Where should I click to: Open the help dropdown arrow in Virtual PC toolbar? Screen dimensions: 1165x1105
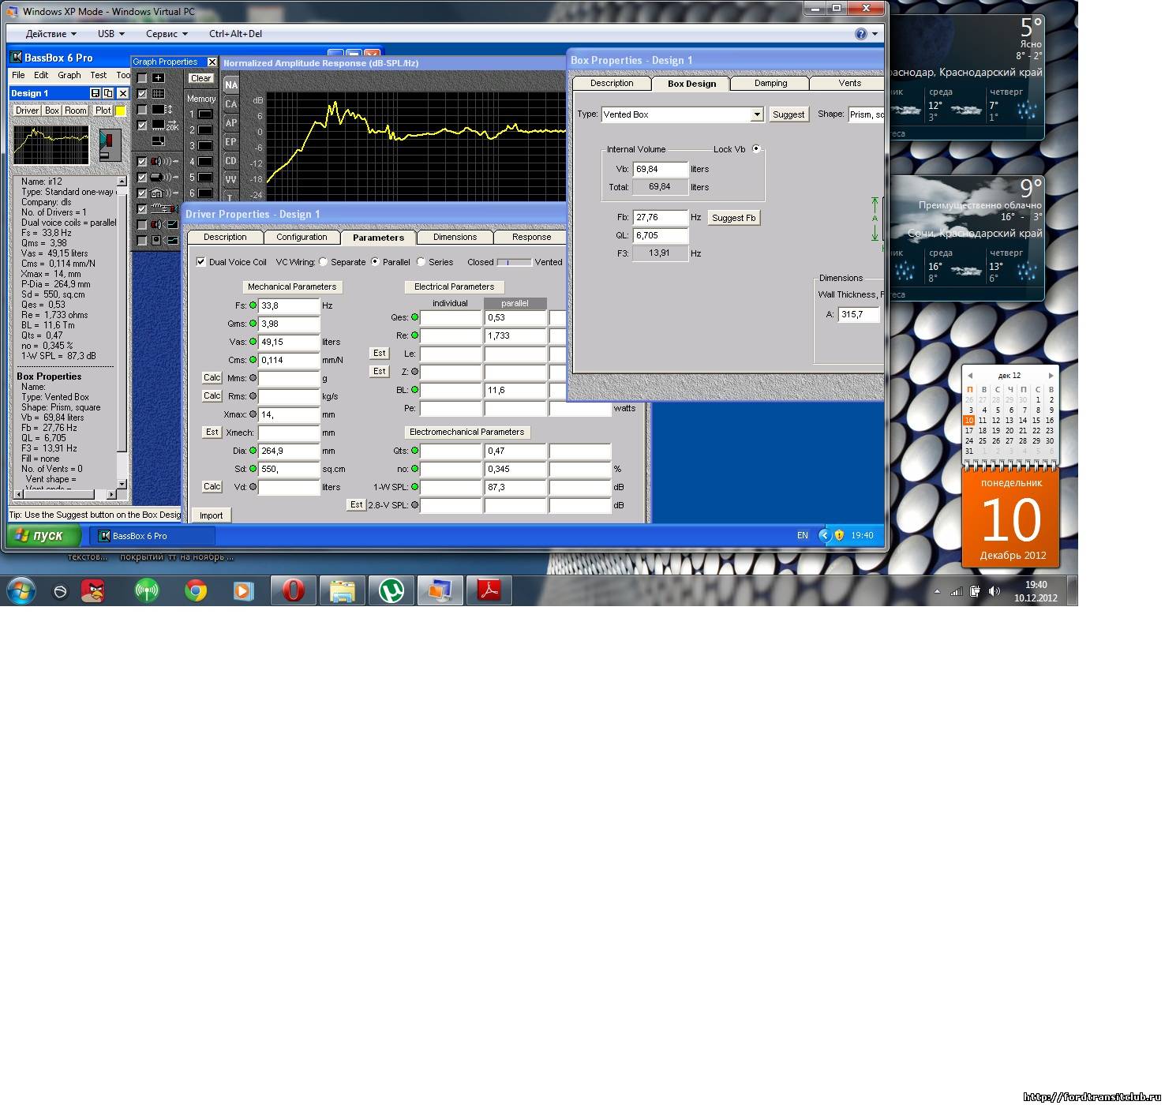click(x=875, y=34)
